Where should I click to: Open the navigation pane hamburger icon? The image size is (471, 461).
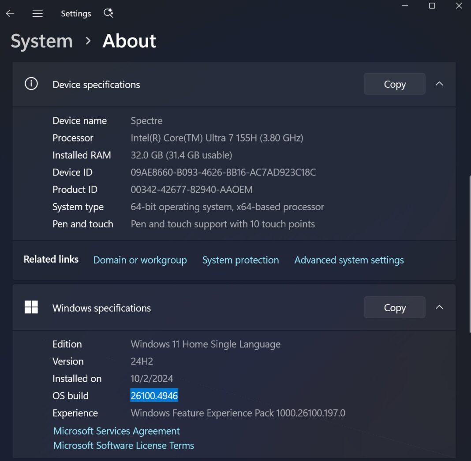37,13
